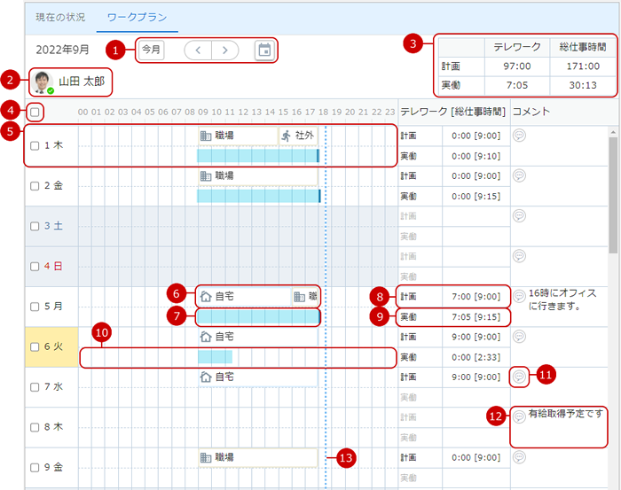Screen dimensions: 621x490
Task: Open comment icon for 9 金
Action: pos(520,457)
